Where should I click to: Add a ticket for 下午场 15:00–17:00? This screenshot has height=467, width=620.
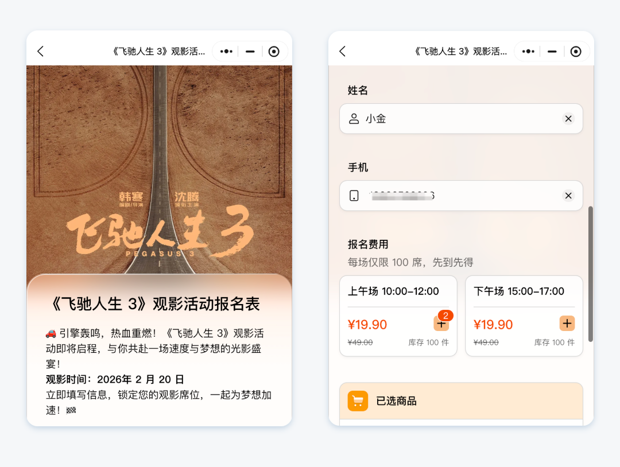point(567,324)
